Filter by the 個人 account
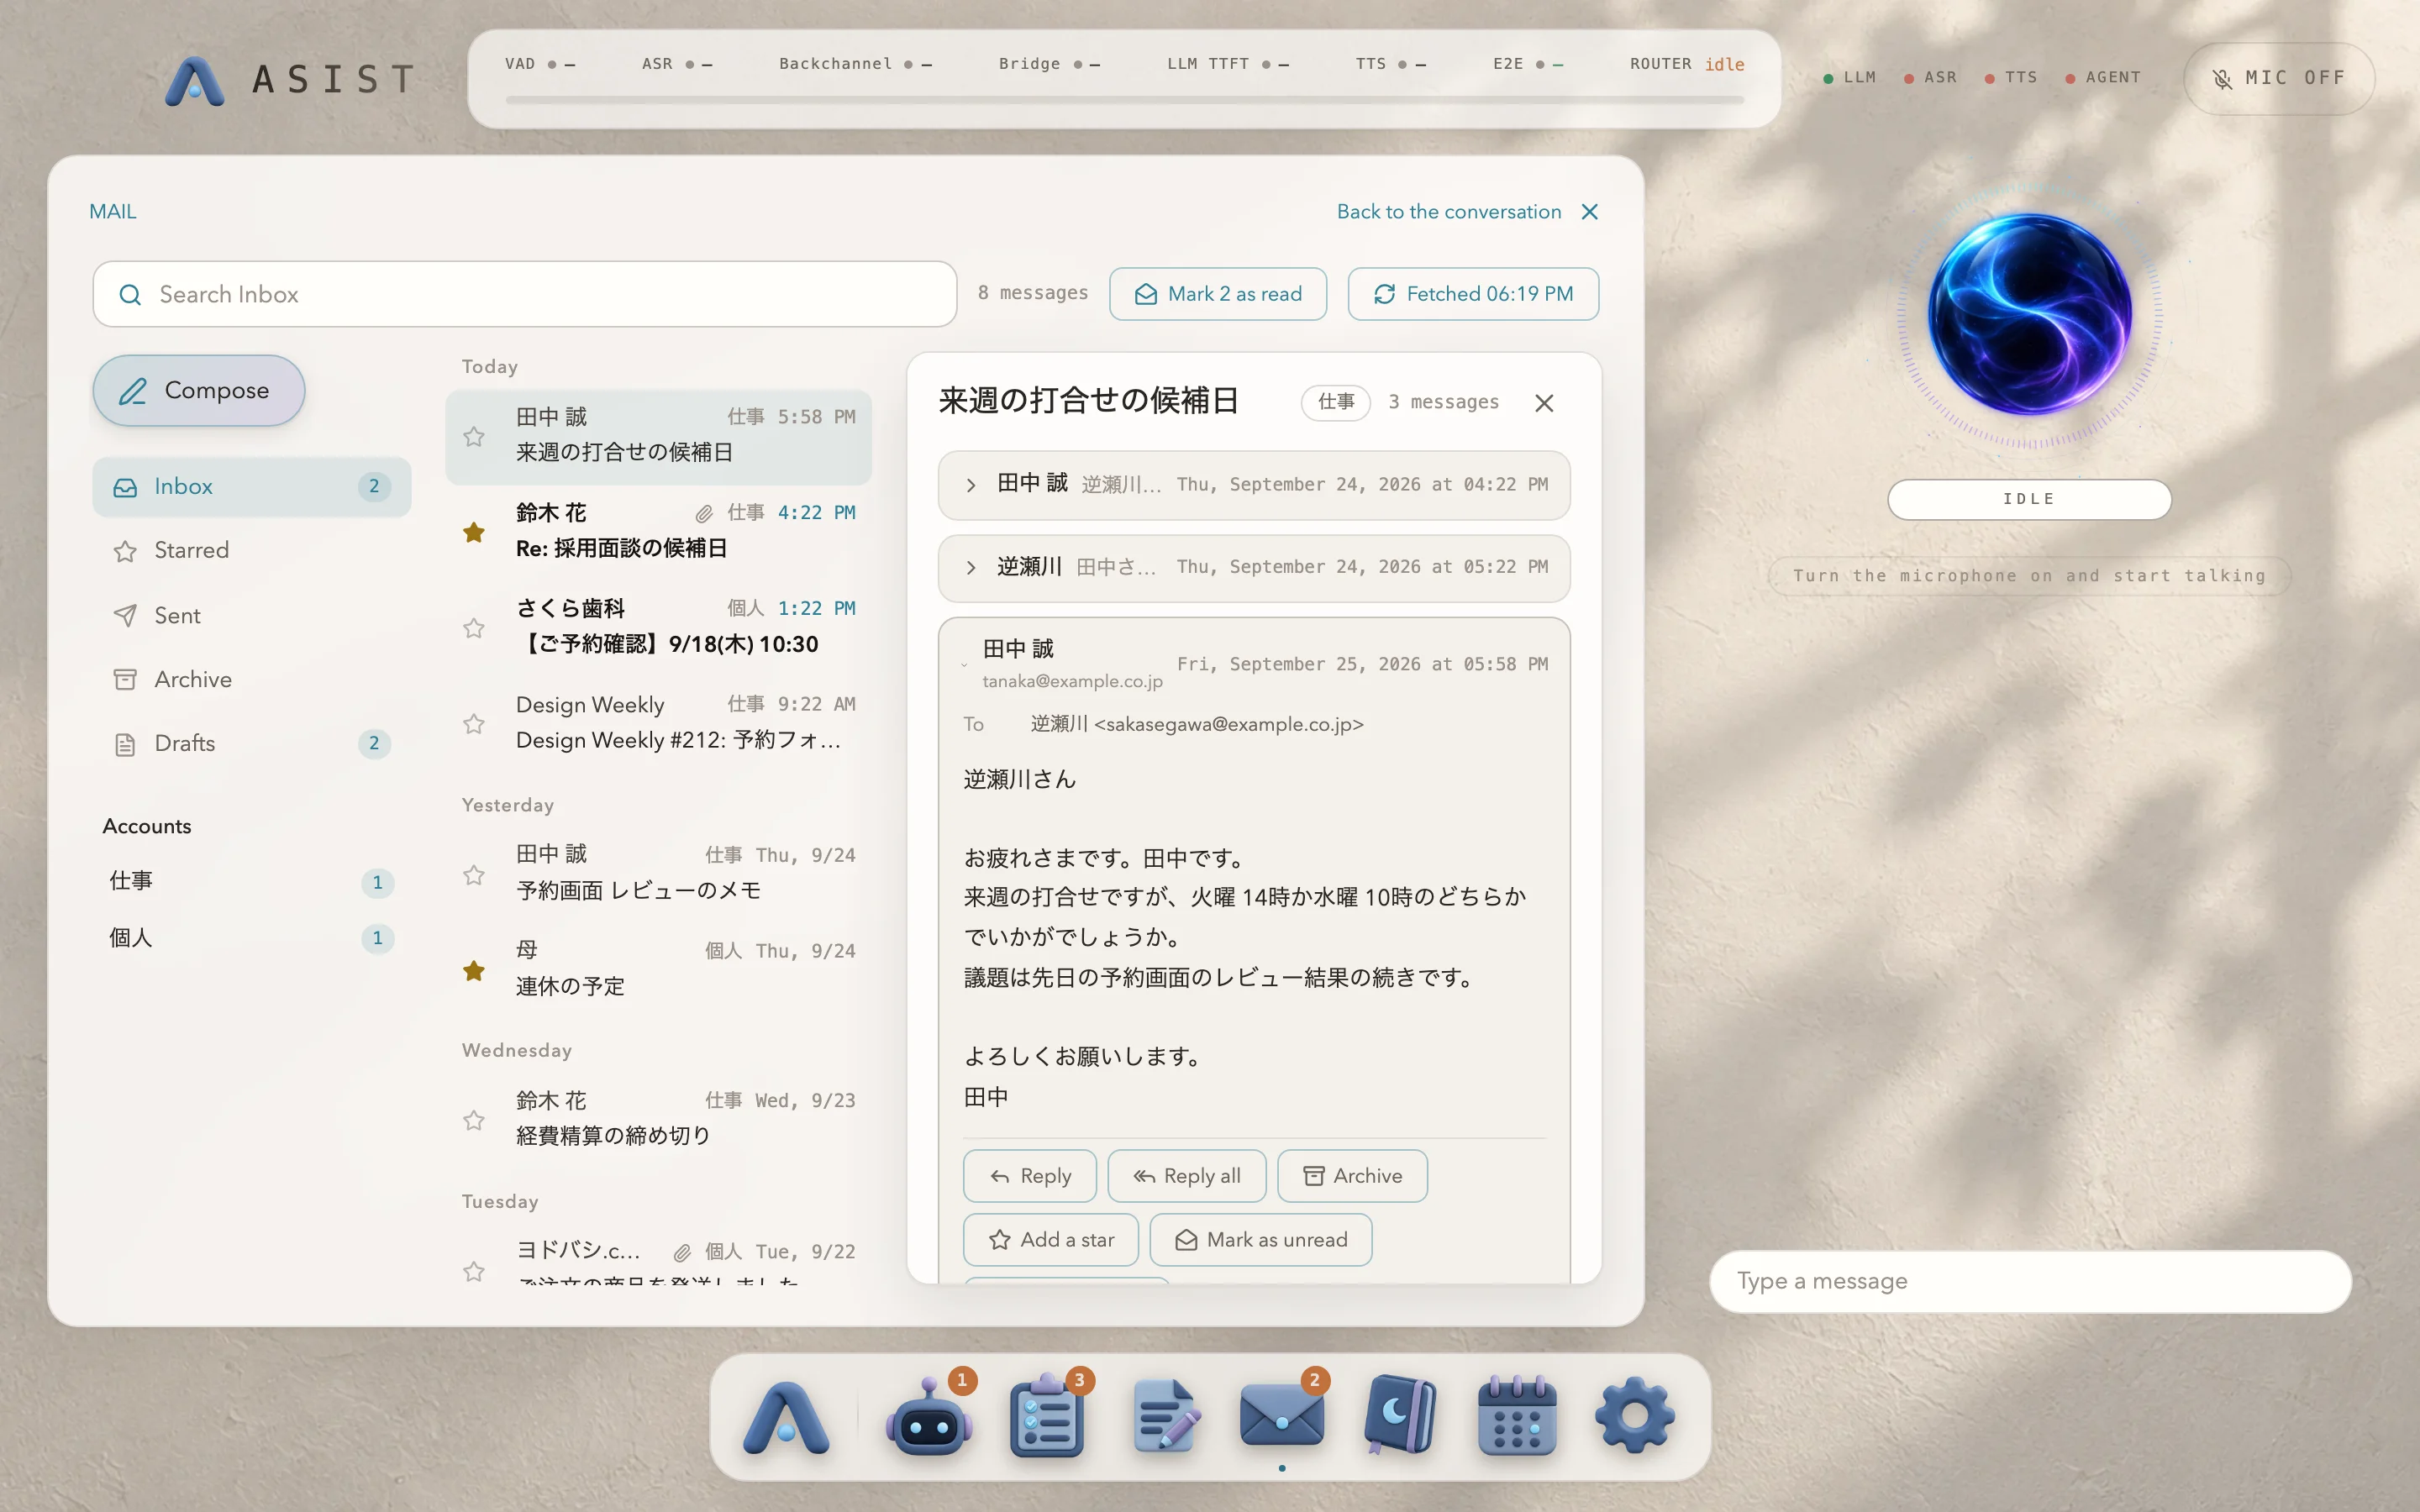Image resolution: width=2420 pixels, height=1512 pixels. [251, 938]
